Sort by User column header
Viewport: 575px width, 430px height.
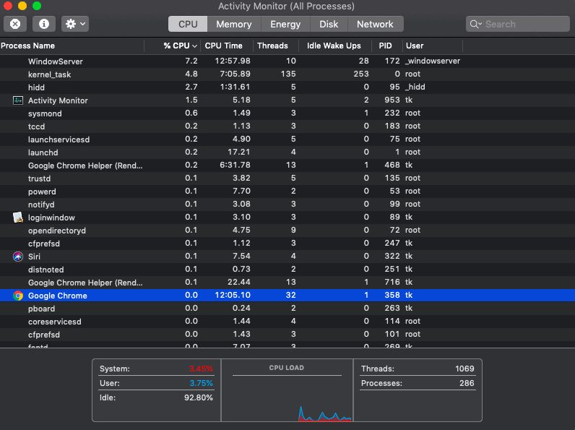[433, 46]
